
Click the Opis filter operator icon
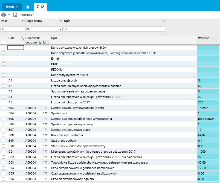pos(163,21)
